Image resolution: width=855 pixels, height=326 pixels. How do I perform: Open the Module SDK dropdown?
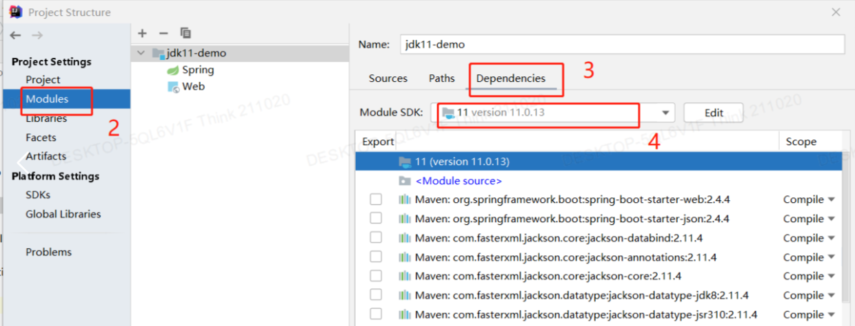(665, 113)
